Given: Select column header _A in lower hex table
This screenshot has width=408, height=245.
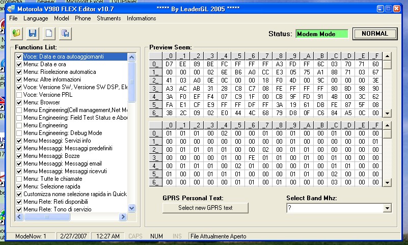Looking at the screenshot, I should click(x=307, y=125).
